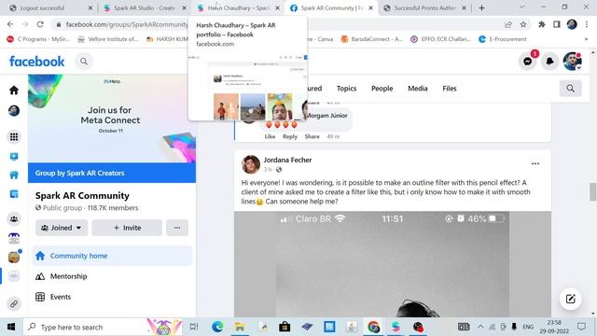Open the Meta Connect banner image

pyautogui.click(x=112, y=119)
